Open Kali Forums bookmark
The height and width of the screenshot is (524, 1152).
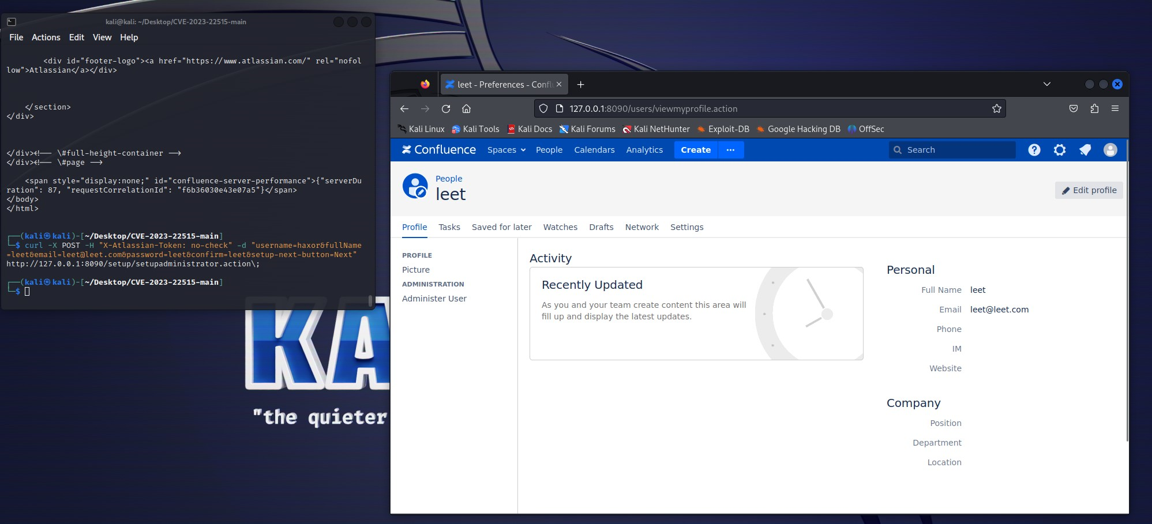pos(587,129)
